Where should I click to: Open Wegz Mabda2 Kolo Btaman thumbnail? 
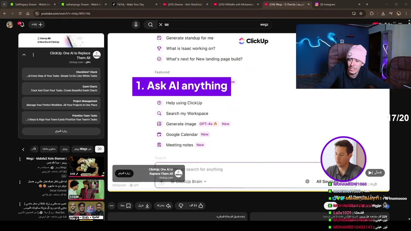click(86, 167)
